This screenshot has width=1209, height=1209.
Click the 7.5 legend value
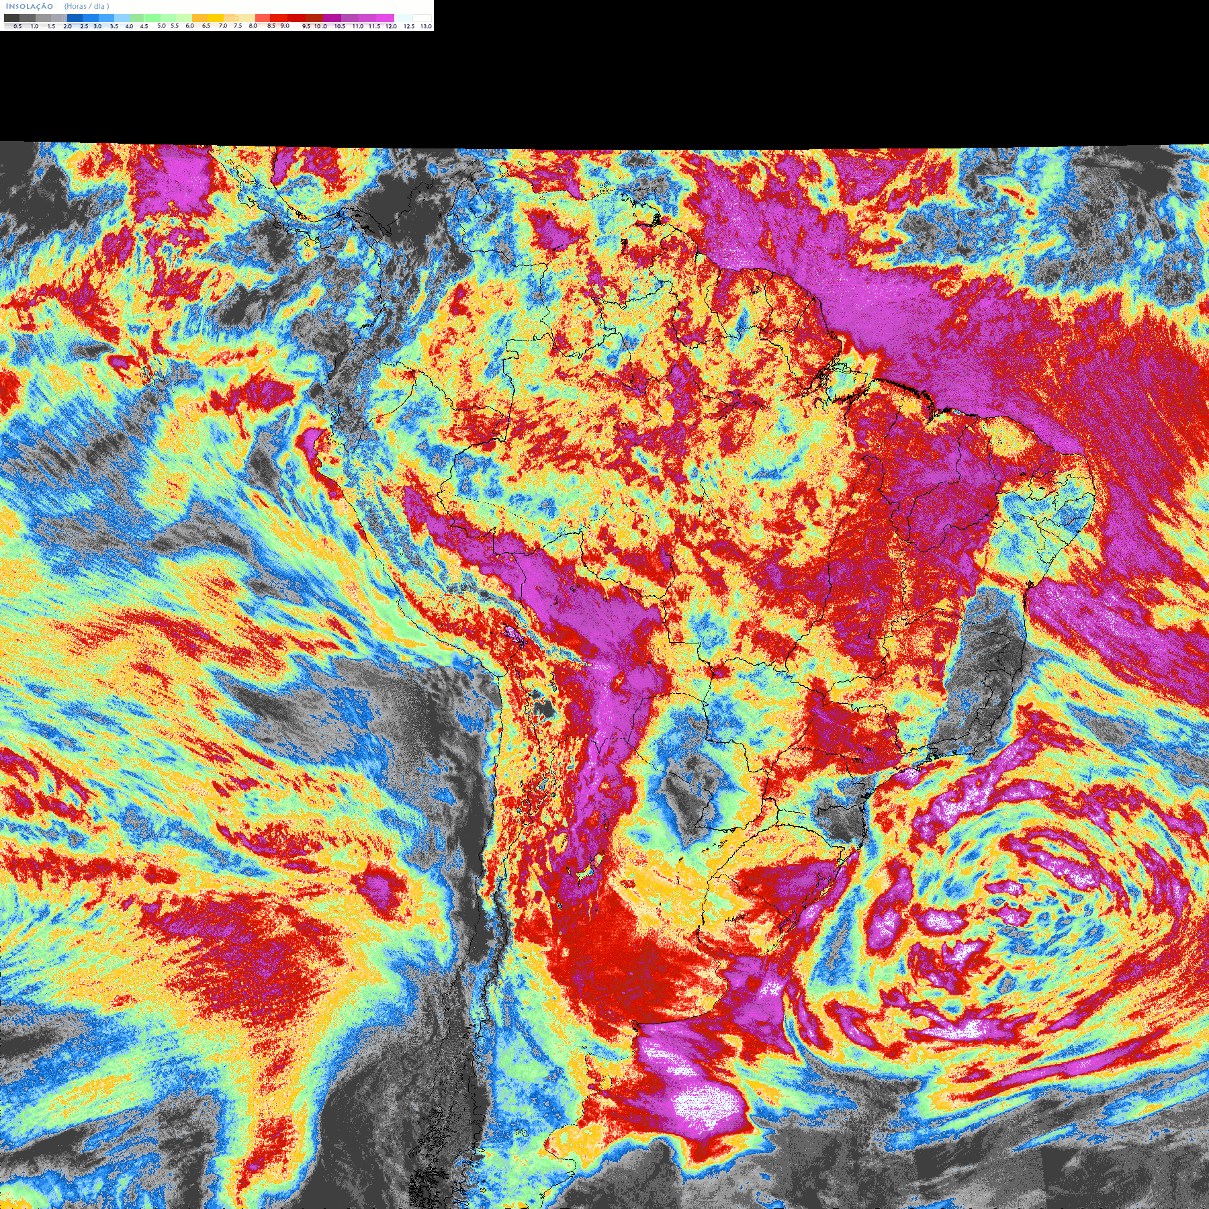click(x=238, y=26)
